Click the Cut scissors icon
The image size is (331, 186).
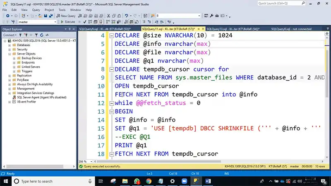(x=108, y=16)
